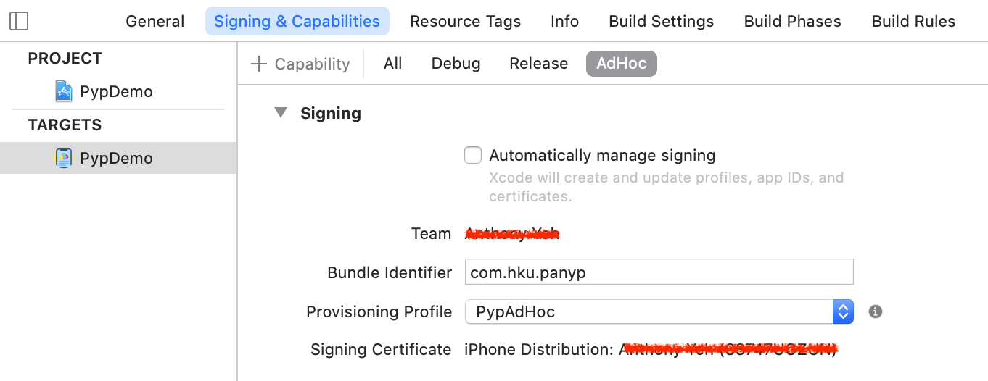
Task: Enable Automatically manage signing checkbox
Action: point(473,155)
